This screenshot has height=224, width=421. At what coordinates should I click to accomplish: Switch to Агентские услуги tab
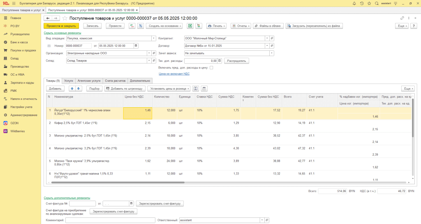tap(89, 81)
